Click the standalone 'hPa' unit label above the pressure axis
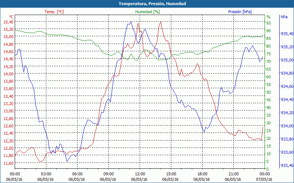Image resolution: width=294 pixels, height=183 pixels. coord(284,16)
